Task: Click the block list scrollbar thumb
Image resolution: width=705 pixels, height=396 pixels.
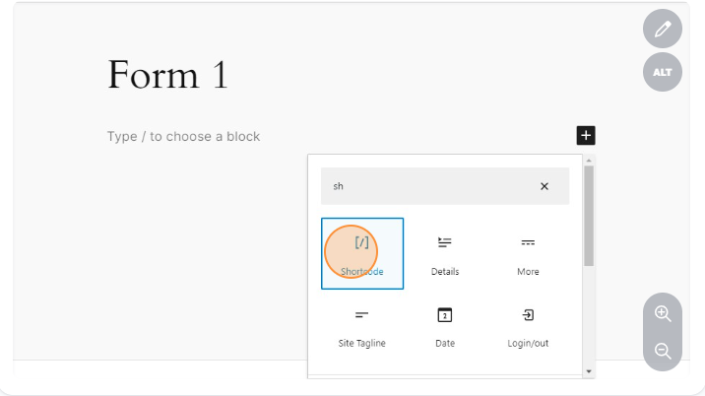Action: point(589,215)
